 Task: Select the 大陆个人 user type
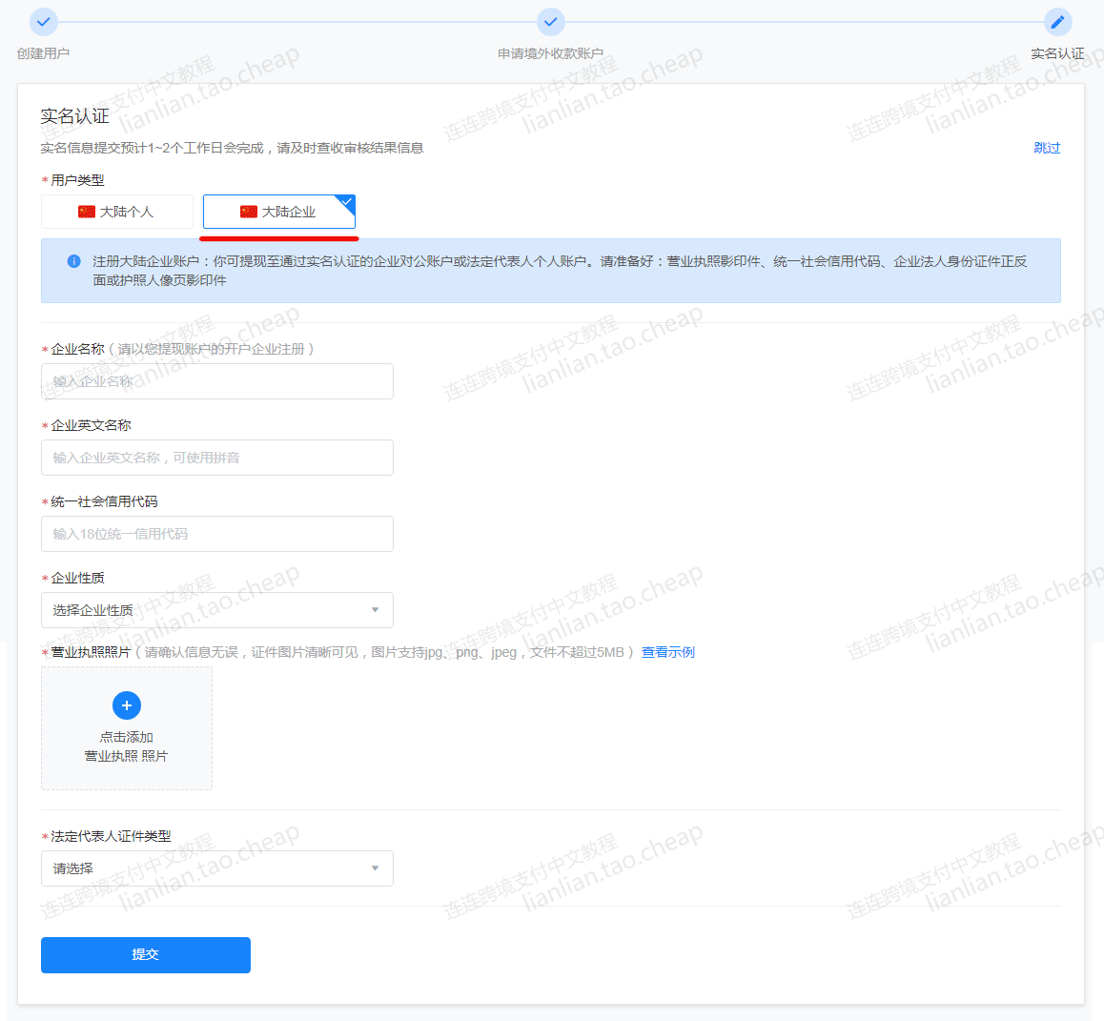(117, 212)
